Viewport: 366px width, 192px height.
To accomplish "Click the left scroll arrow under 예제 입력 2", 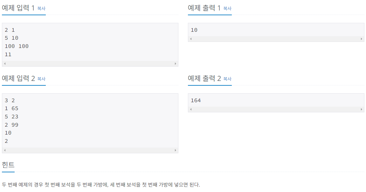I will click(x=5, y=150).
